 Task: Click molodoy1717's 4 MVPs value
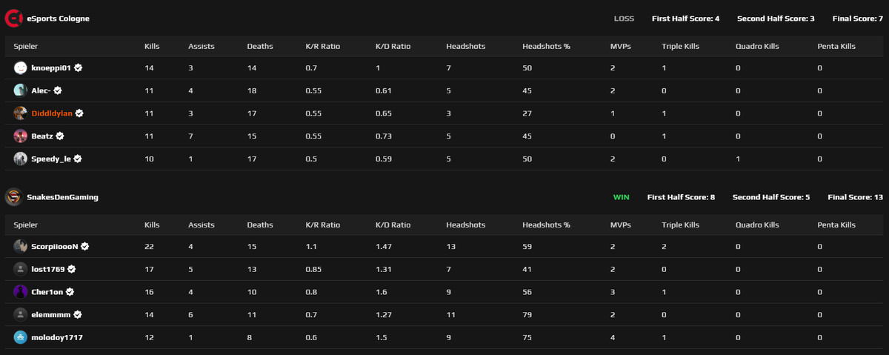613,337
